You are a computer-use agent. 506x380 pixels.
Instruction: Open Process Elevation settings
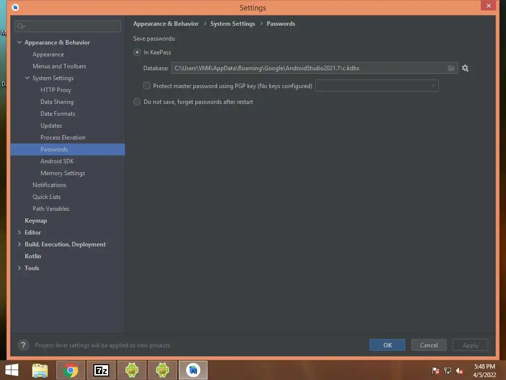(63, 138)
